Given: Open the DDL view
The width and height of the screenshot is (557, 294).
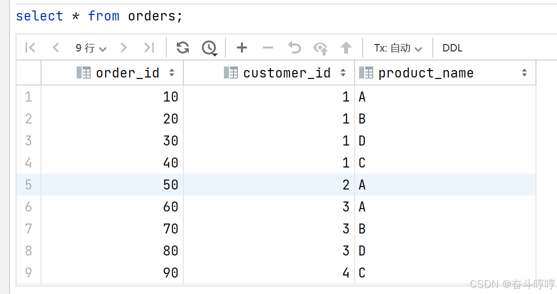Looking at the screenshot, I should click(x=452, y=47).
